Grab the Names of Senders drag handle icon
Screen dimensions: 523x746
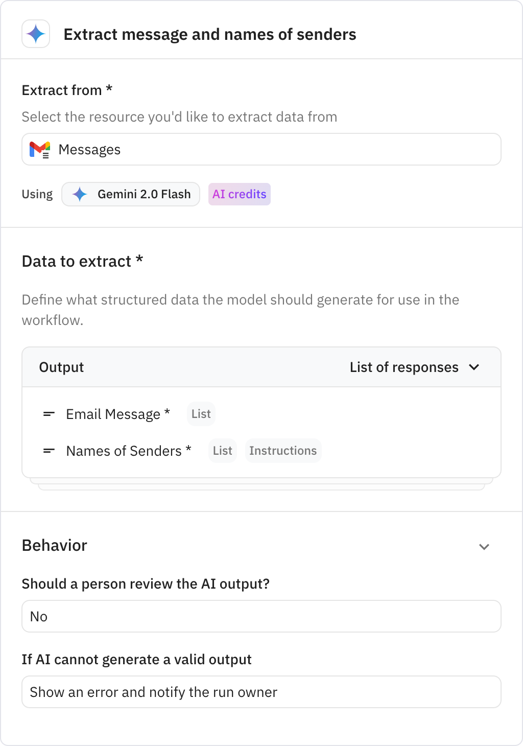(x=48, y=451)
